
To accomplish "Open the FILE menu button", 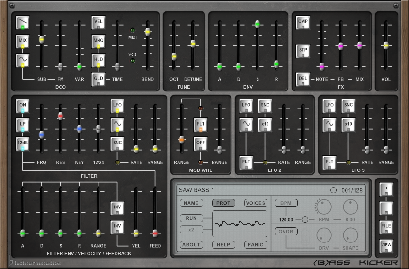I will click(x=386, y=227).
